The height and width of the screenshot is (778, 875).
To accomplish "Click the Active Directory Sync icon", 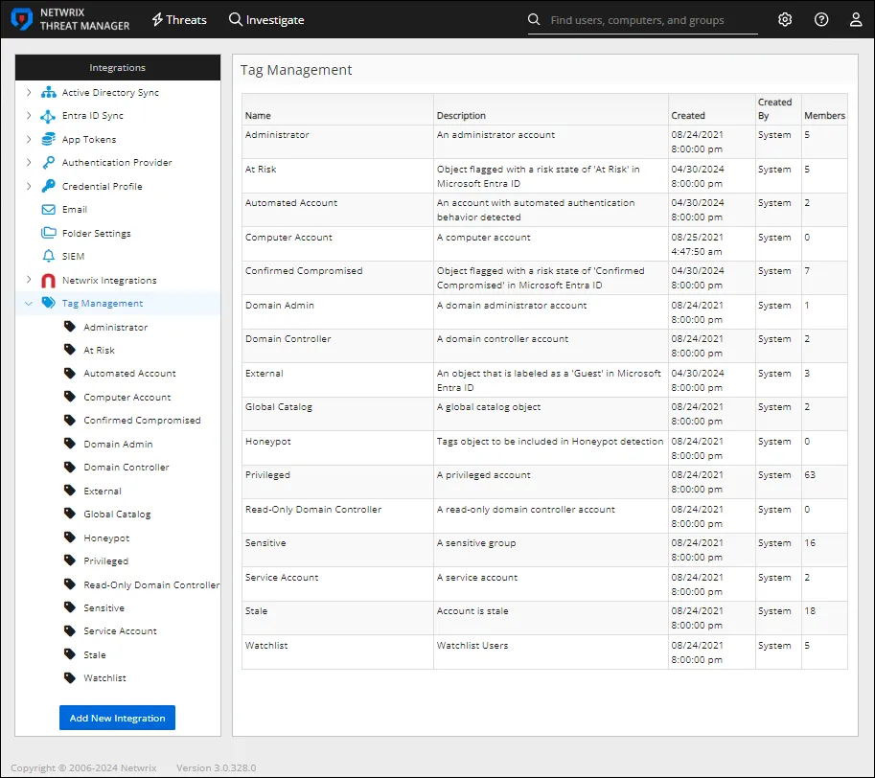I will coord(49,93).
